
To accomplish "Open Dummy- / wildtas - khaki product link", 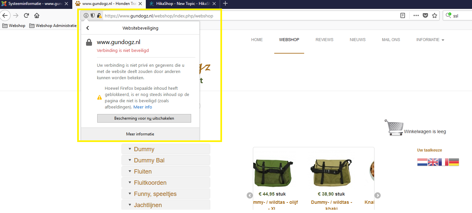I will click(x=332, y=205).
